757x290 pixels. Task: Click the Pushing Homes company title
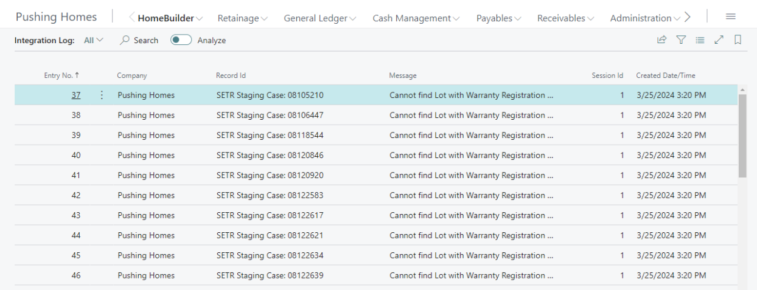tap(56, 17)
